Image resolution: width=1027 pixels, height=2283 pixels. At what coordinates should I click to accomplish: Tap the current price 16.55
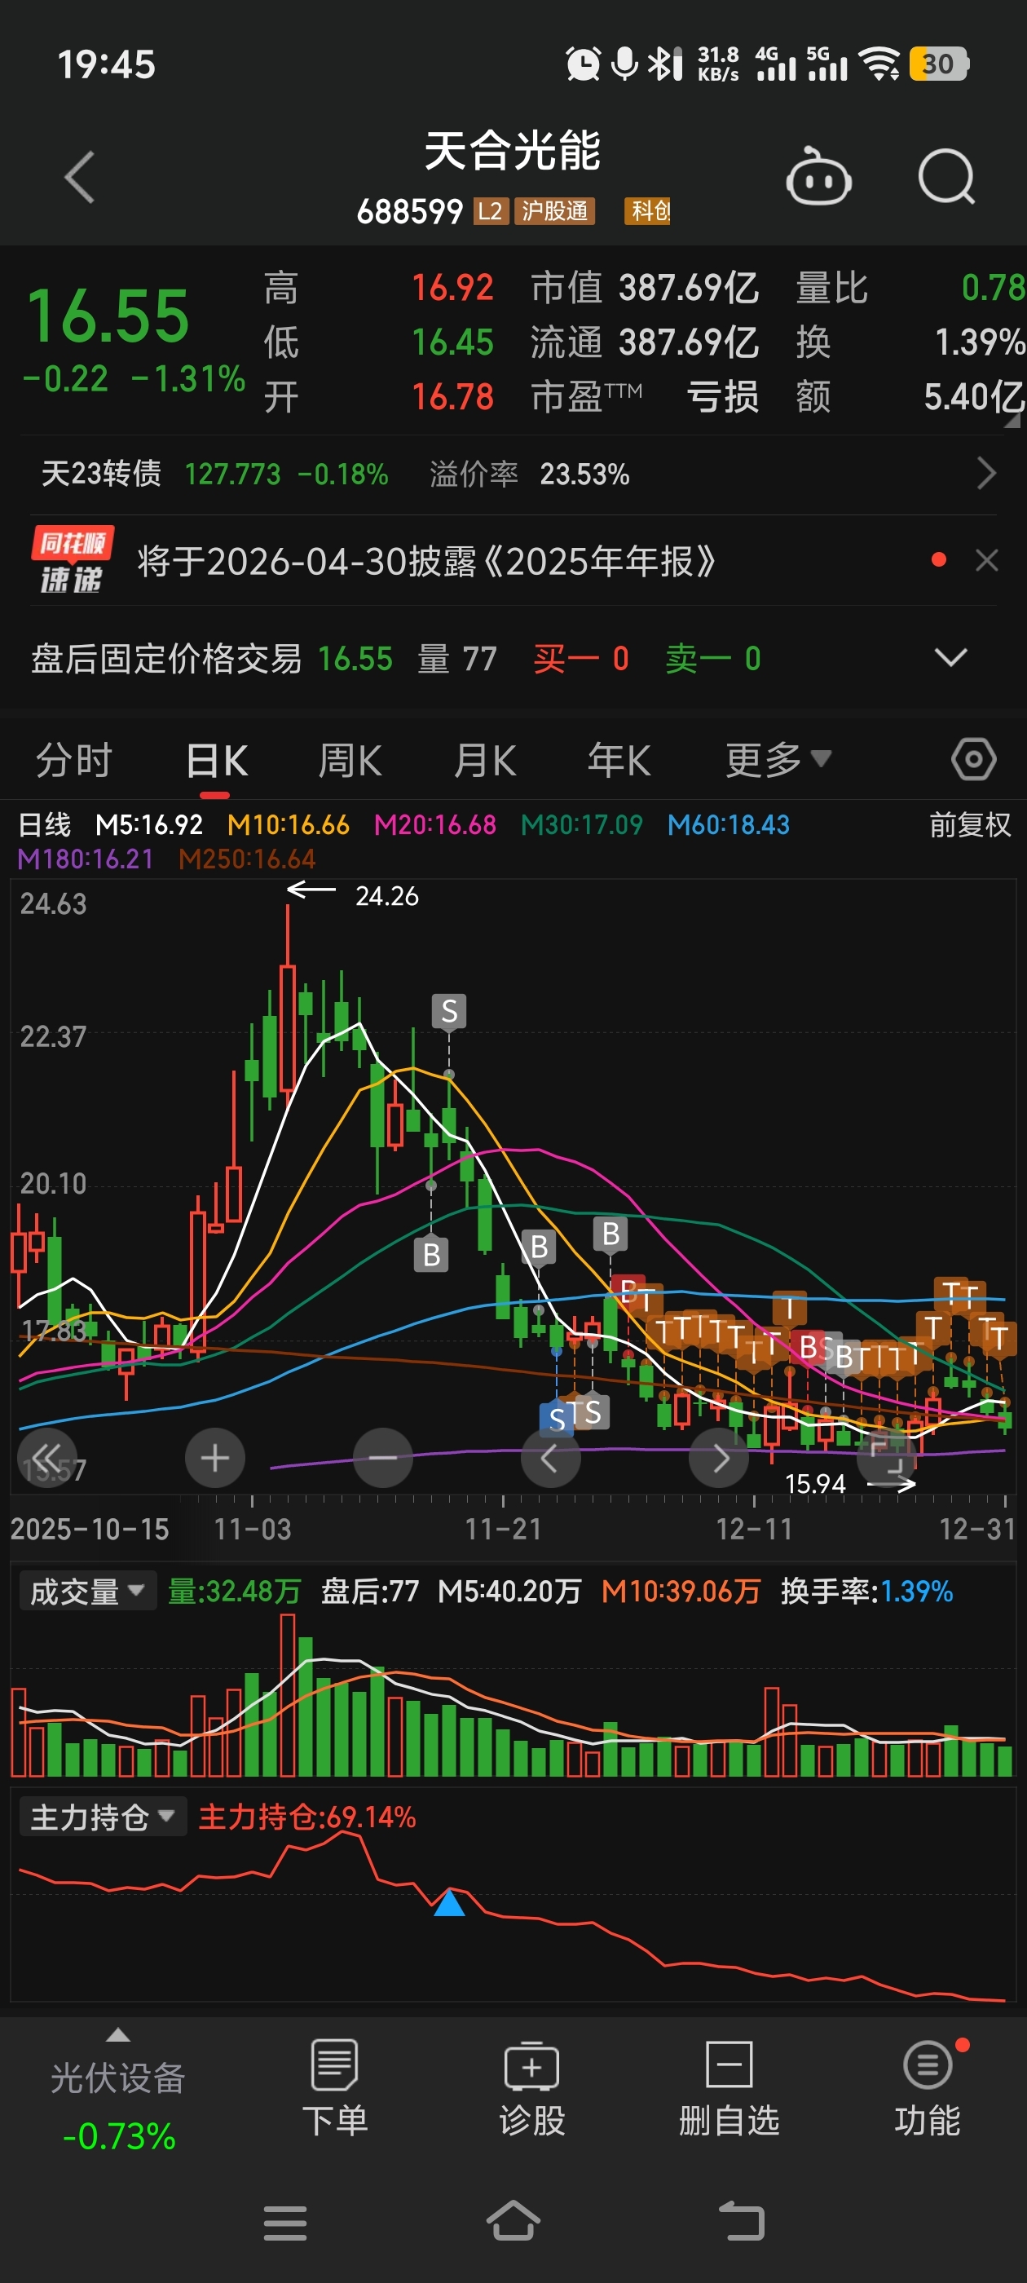click(108, 316)
